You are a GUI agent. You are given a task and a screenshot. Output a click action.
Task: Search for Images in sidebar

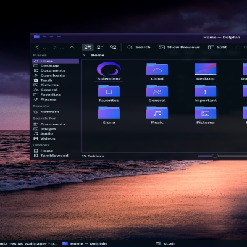(56, 129)
